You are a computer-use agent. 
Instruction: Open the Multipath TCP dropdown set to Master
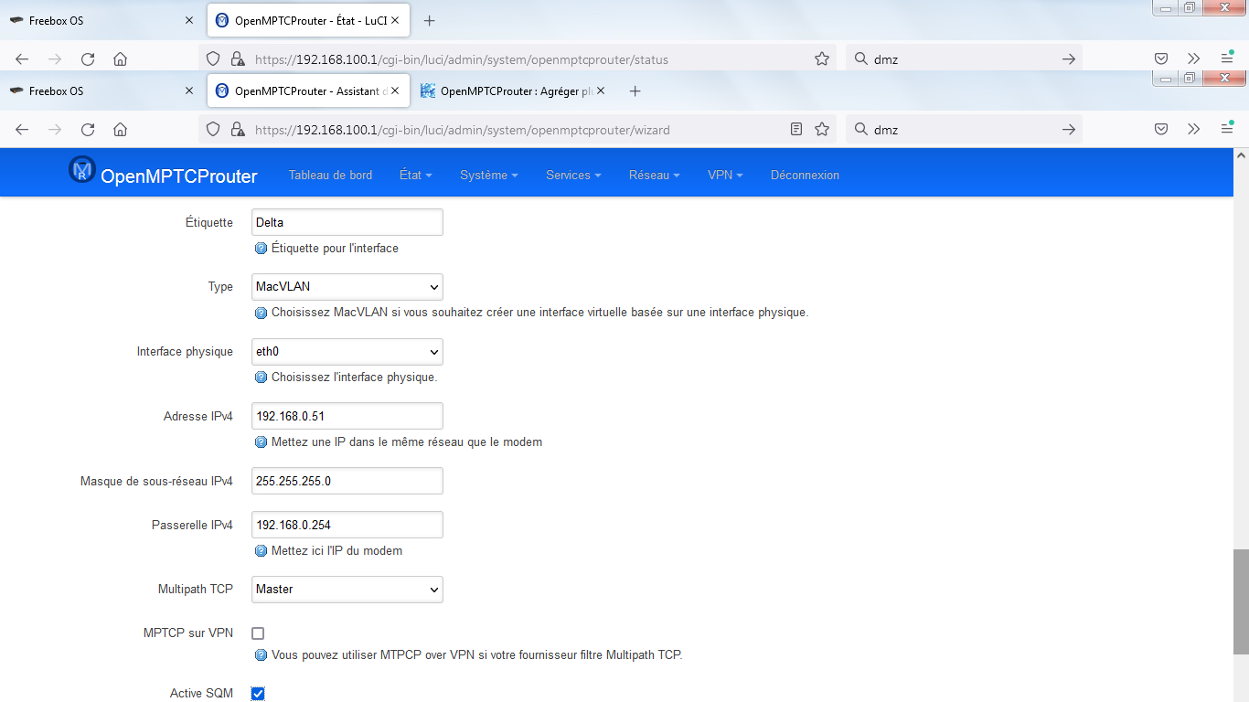347,590
